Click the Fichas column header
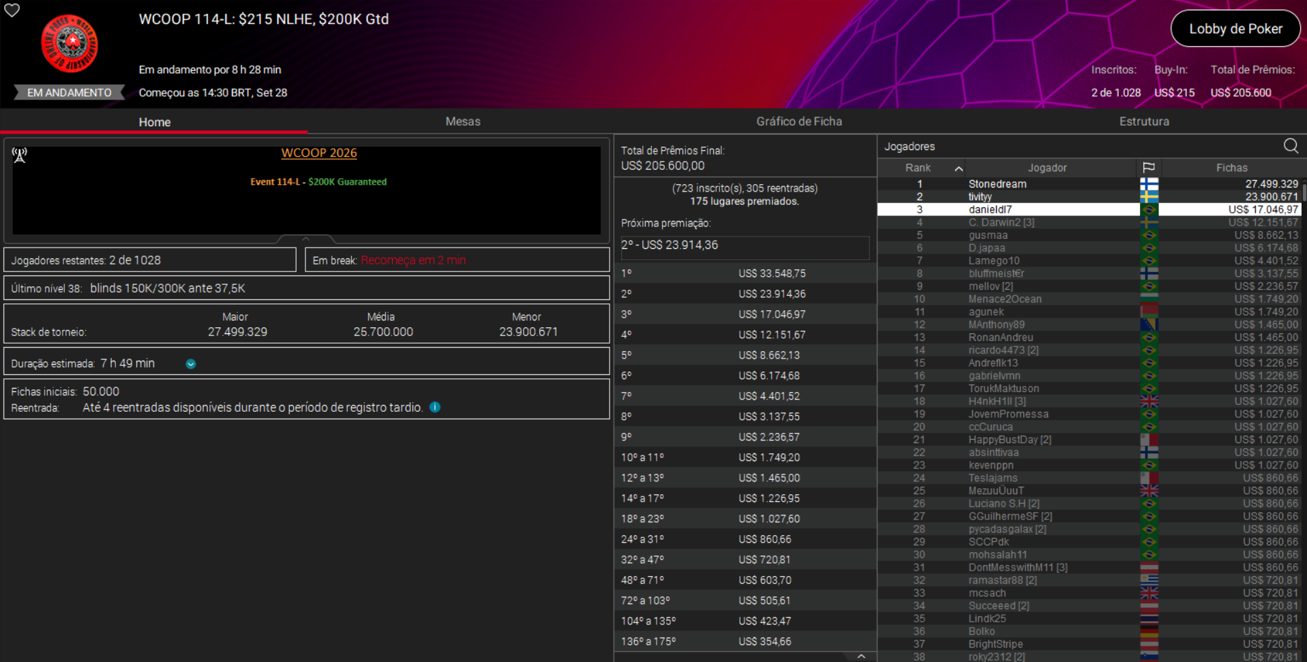Image resolution: width=1307 pixels, height=662 pixels. click(1231, 168)
